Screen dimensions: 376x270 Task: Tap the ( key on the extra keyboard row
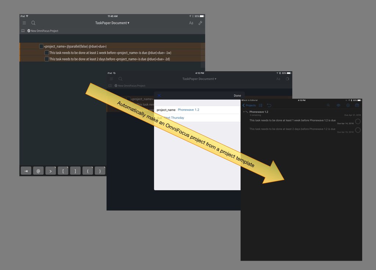click(88, 171)
